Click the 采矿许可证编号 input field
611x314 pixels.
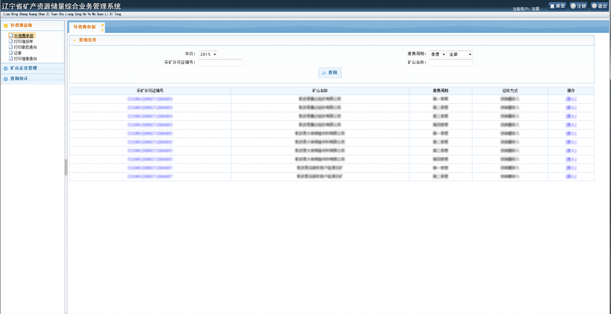tap(220, 63)
